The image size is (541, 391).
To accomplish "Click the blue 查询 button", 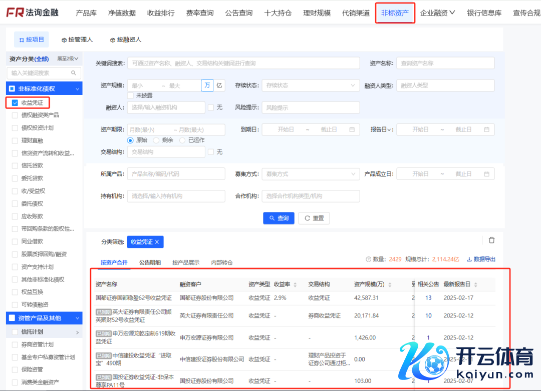I will click(279, 218).
